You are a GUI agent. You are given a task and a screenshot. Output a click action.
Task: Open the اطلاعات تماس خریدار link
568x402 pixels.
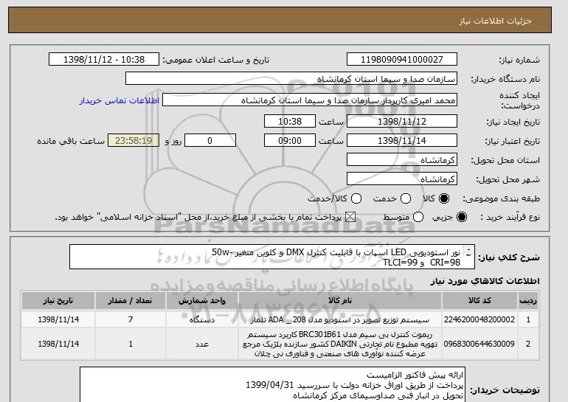pyautogui.click(x=120, y=100)
